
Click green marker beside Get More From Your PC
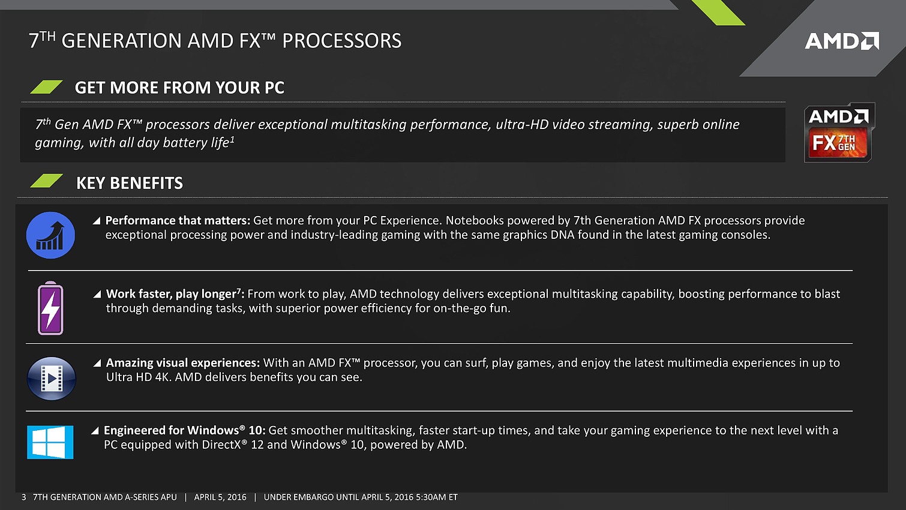46,88
